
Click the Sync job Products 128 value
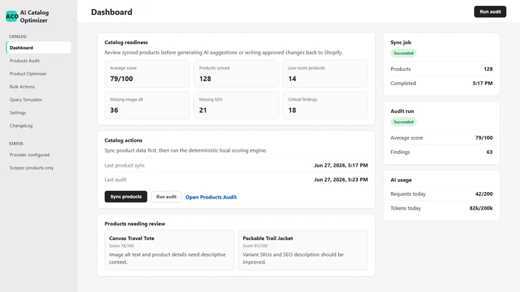pos(488,69)
